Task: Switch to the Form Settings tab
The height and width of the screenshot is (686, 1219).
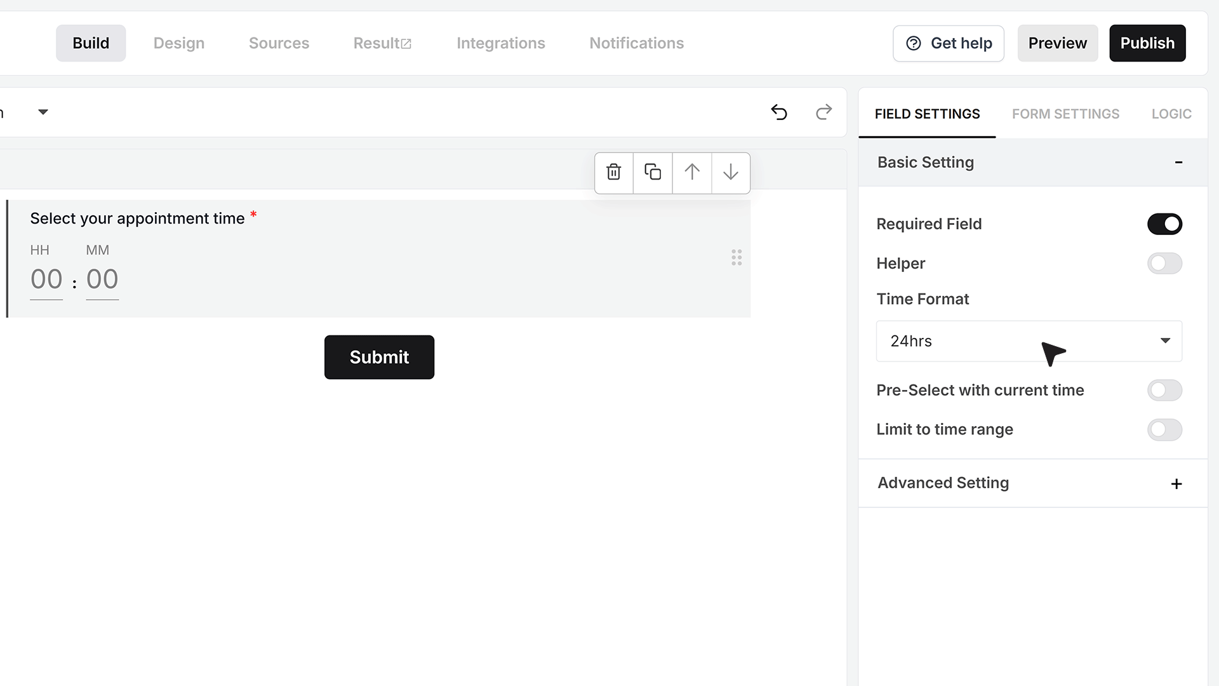Action: tap(1065, 114)
